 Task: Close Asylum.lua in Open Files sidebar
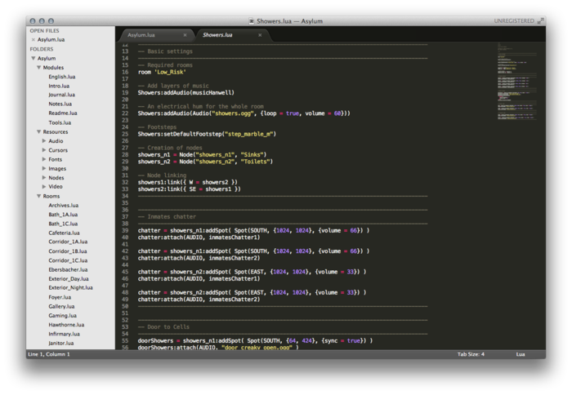34,40
